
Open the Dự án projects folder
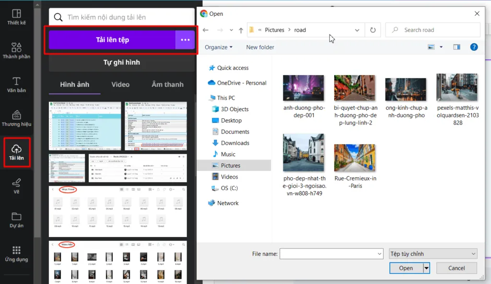click(16, 220)
